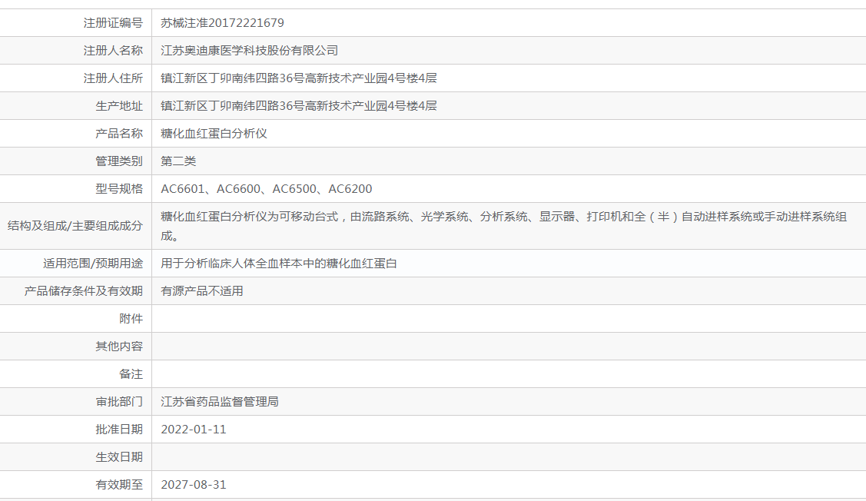
Task: Click product name 糖化血红蛋白分析仪
Action: (214, 133)
